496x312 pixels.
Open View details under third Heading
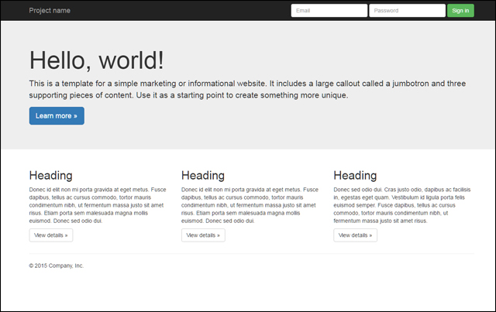pyautogui.click(x=356, y=235)
